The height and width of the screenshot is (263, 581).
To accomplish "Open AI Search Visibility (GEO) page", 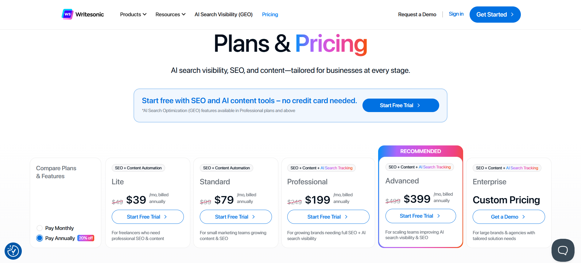I will pyautogui.click(x=223, y=14).
